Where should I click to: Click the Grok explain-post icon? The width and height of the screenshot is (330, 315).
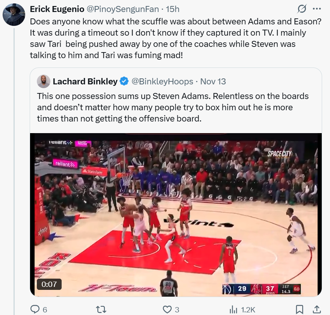(x=301, y=9)
